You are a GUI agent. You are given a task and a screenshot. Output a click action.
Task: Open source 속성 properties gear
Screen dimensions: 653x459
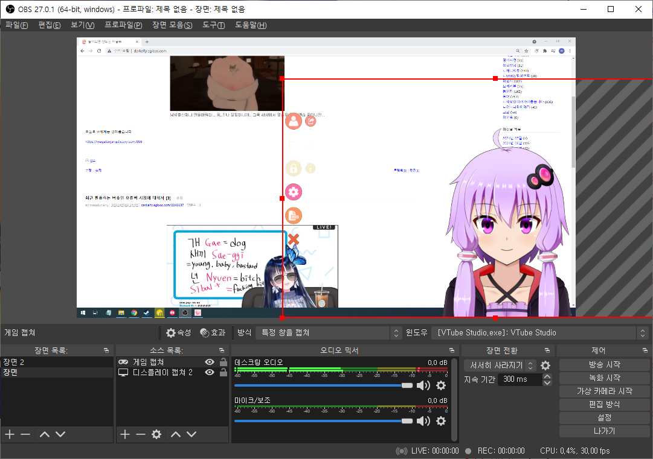(178, 332)
